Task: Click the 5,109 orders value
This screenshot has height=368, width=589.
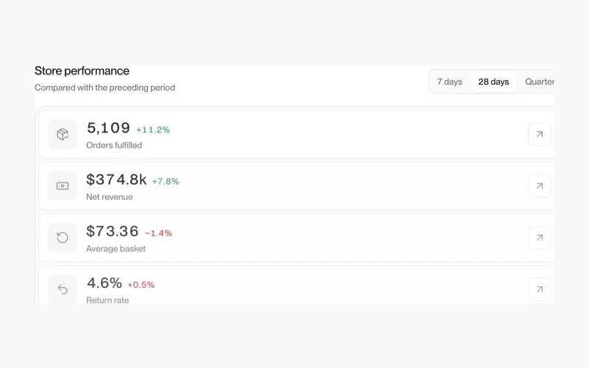Action: 108,127
